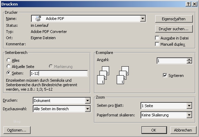Select the Seiten radio button
This screenshot has height=137, width=199.
coord(9,73)
